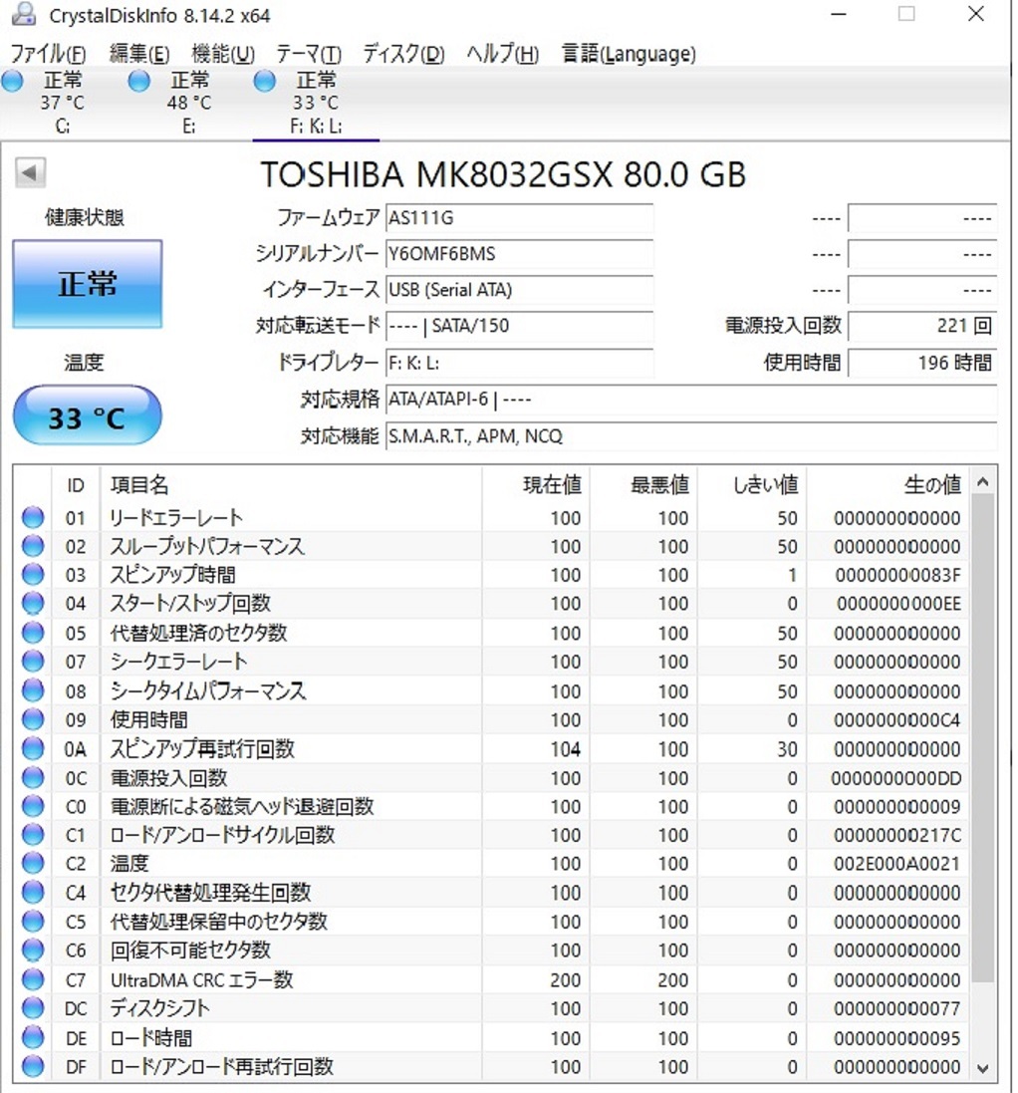Click the status icon for セクタ代替処理発生回数
Screen dimensions: 1018x1093
(x=33, y=893)
